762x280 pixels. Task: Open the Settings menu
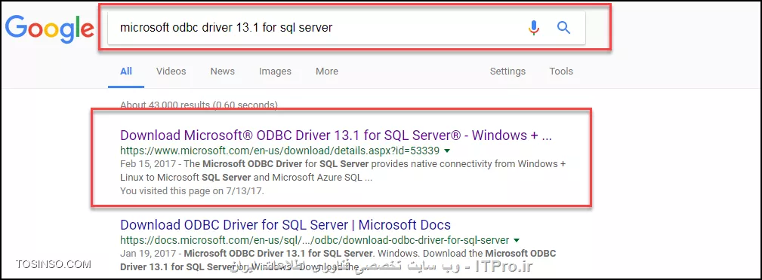(507, 72)
